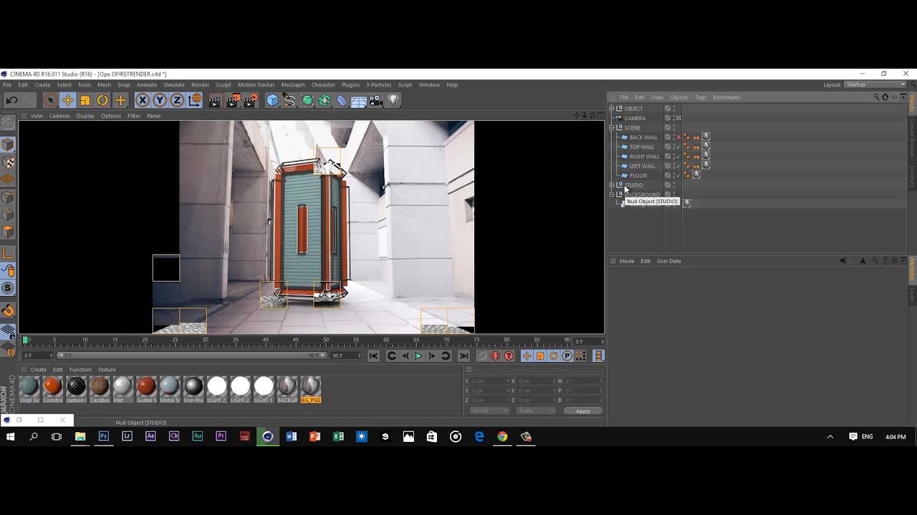The width and height of the screenshot is (917, 515).
Task: Expand the OBJECT null in hierarchy
Action: 612,109
